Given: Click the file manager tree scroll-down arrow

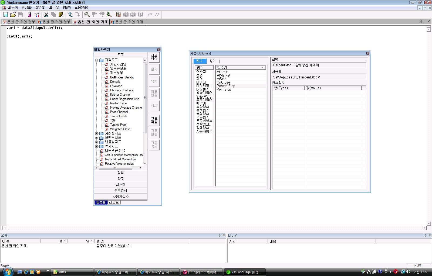Looking at the screenshot, I should point(145,164).
